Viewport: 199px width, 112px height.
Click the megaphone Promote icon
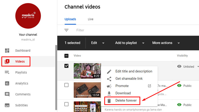click(x=109, y=86)
